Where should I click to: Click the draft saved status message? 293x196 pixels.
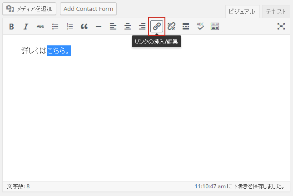pos(239,186)
